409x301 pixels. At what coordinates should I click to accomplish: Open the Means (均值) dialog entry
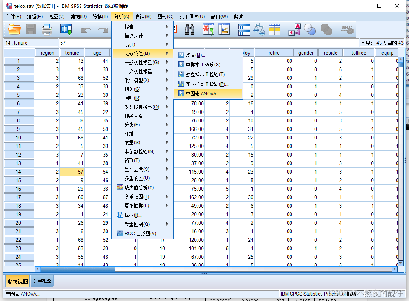pos(208,55)
